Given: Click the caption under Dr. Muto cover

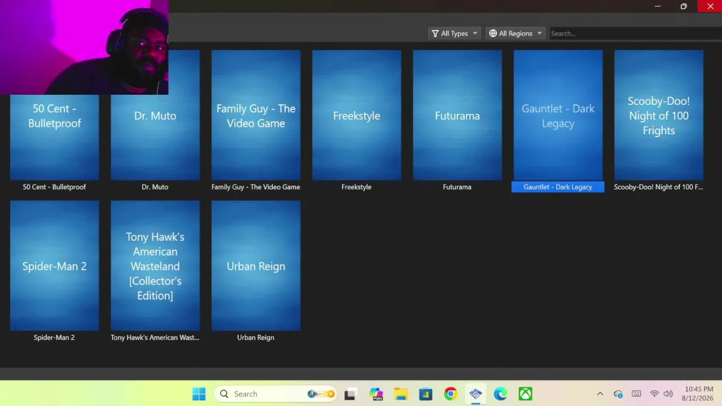Looking at the screenshot, I should pos(155,187).
